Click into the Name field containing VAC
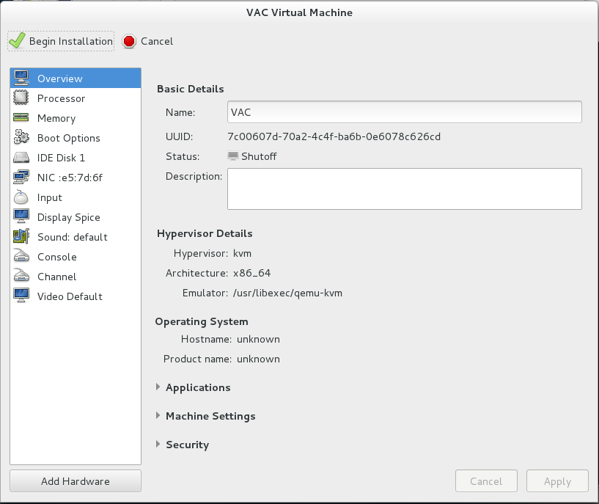Screen dimensions: 599x504 tap(405, 112)
